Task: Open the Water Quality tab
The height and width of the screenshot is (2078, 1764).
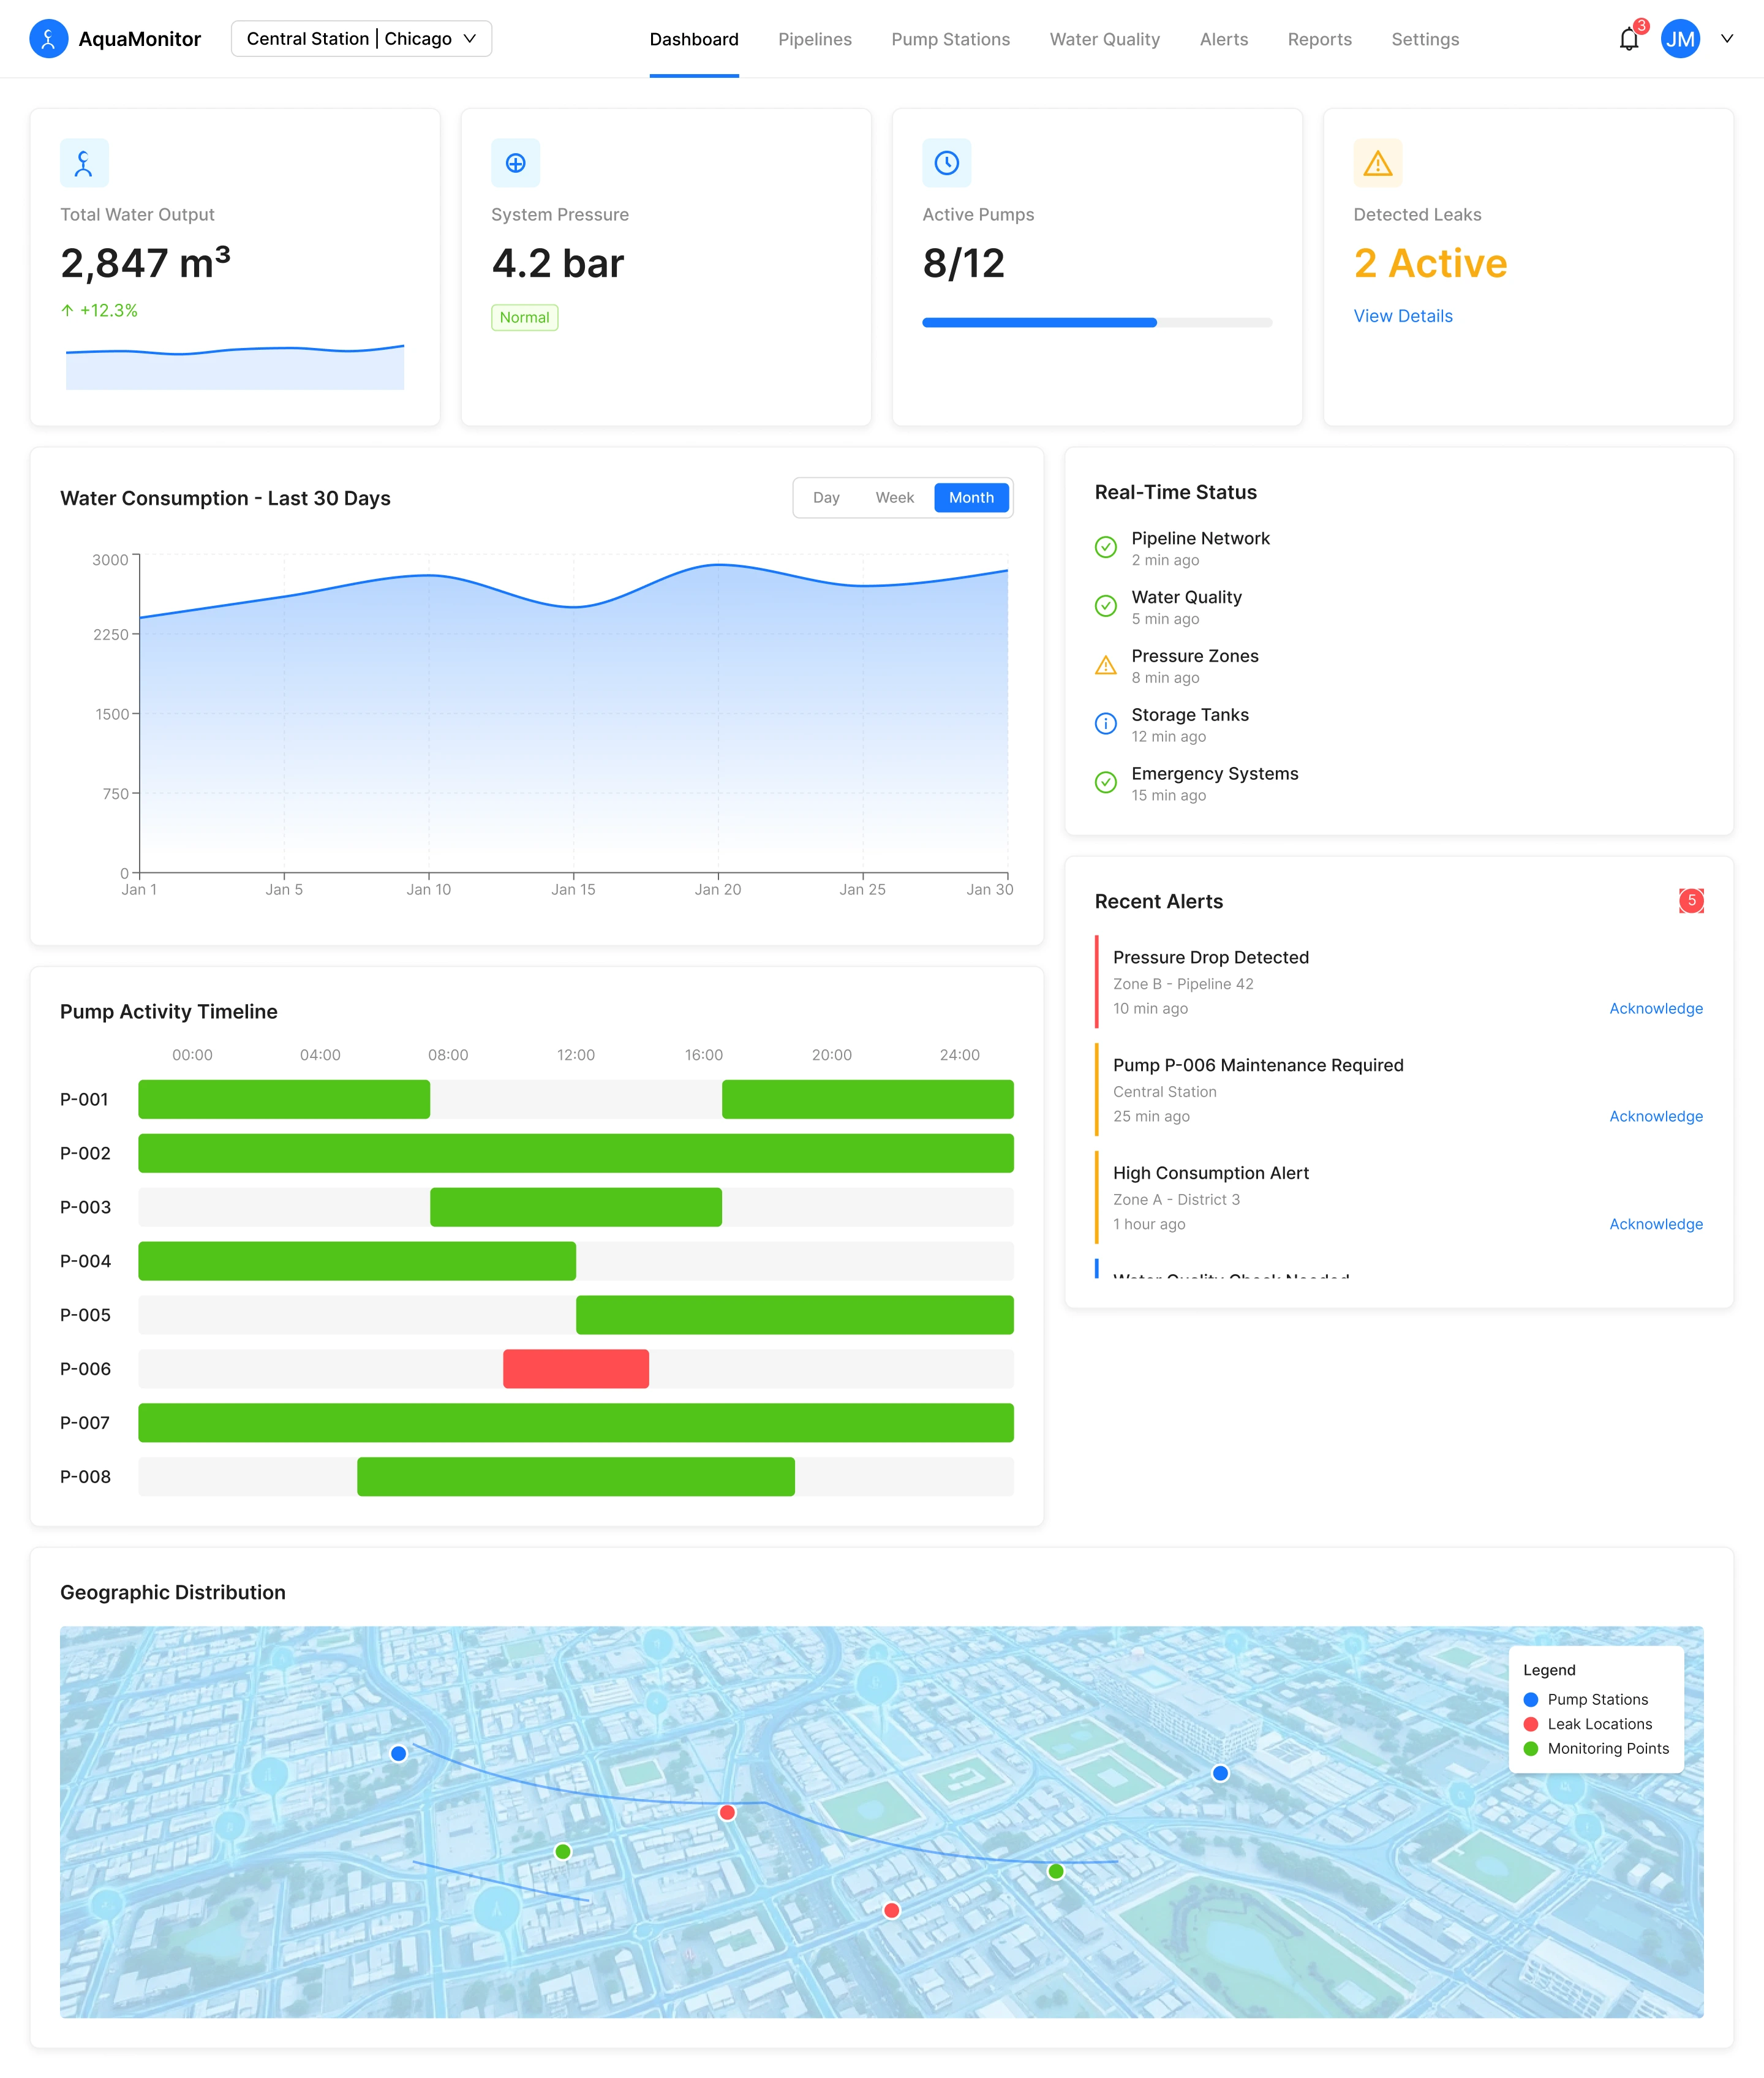Action: [x=1104, y=40]
